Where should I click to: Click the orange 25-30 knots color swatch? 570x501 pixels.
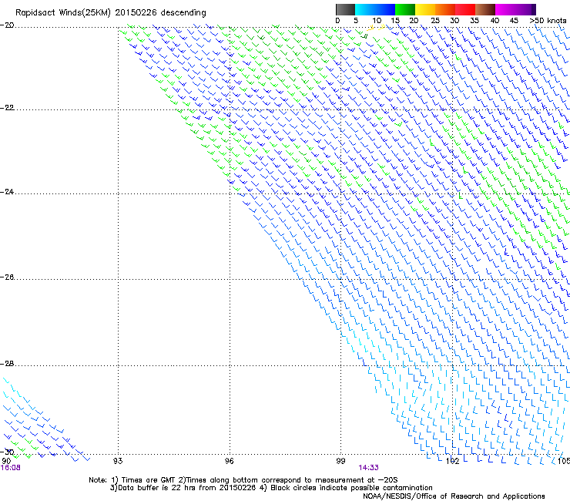coord(445,9)
